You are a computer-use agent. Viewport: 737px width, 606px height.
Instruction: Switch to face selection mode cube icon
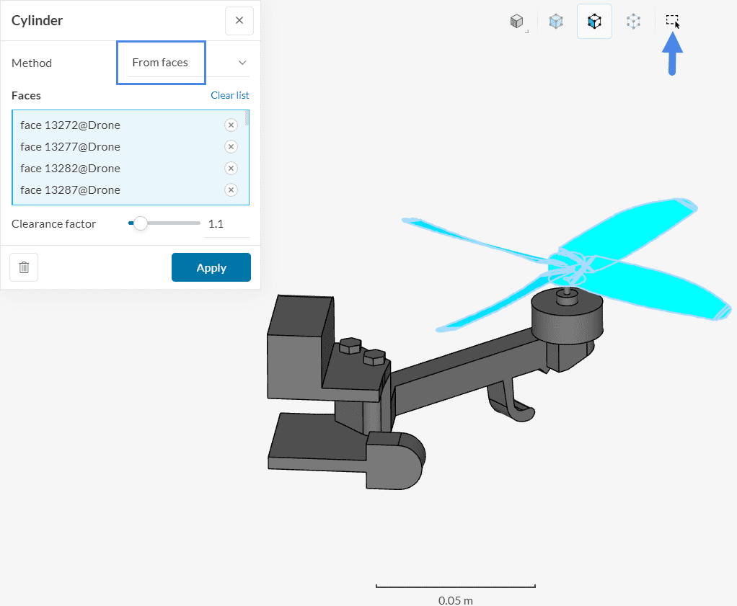(x=594, y=21)
